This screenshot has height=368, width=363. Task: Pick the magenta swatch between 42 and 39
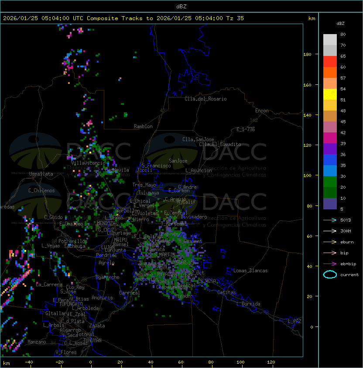tap(330, 138)
